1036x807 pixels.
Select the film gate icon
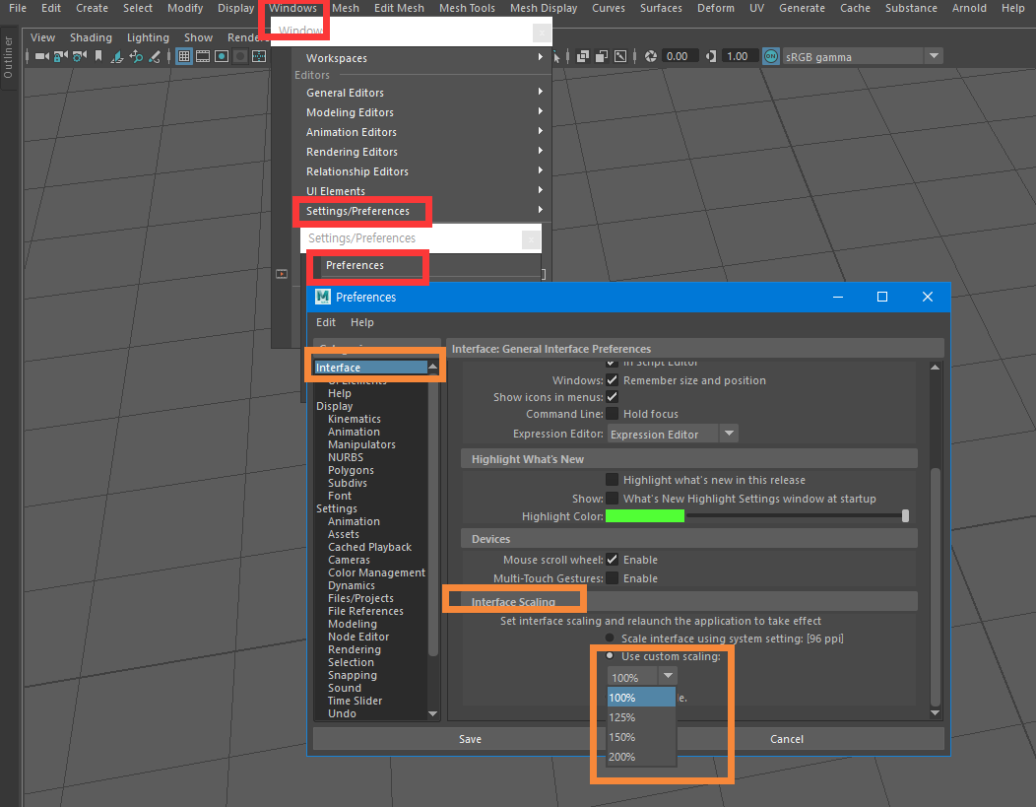(x=204, y=56)
